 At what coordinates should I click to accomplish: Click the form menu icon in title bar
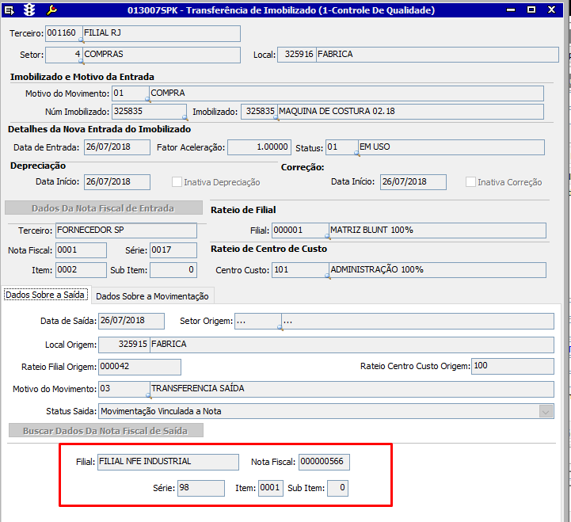pyautogui.click(x=9, y=10)
